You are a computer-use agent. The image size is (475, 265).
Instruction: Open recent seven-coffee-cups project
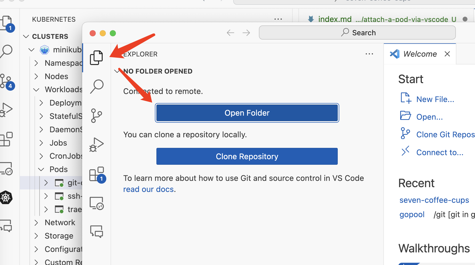(x=434, y=200)
